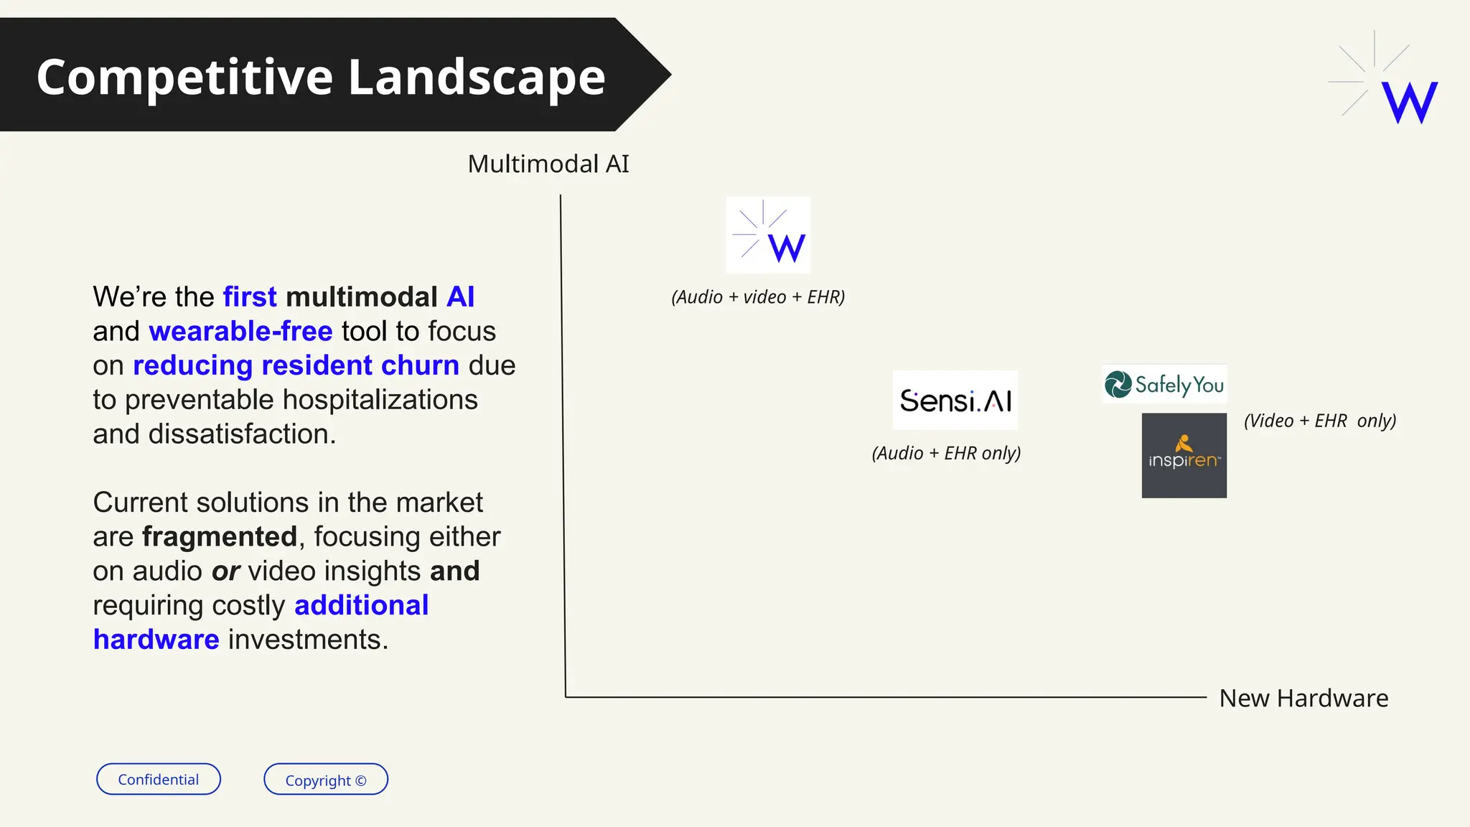This screenshot has width=1470, height=827.
Task: Click the (Audio + EHR only) caption
Action: 946,454
